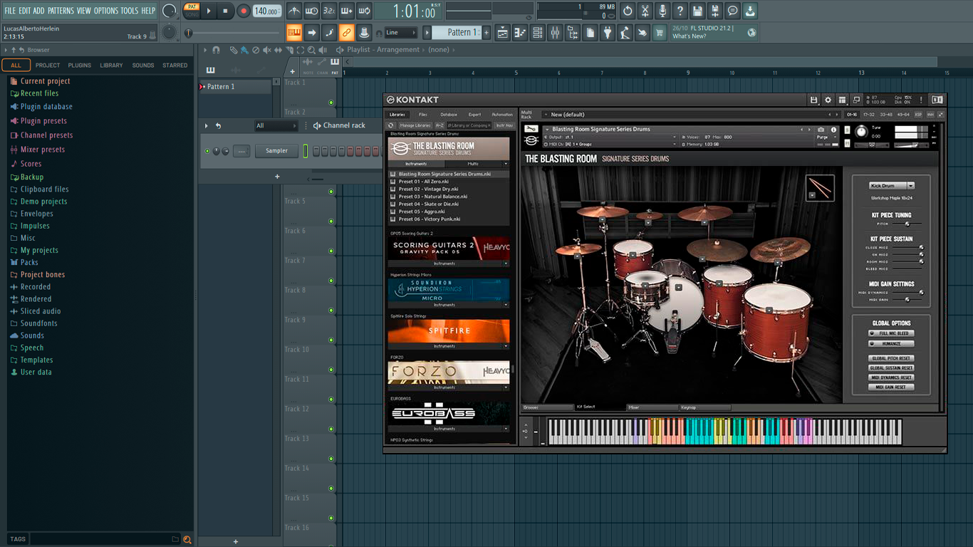Switch to PAT mode

tap(192, 6)
